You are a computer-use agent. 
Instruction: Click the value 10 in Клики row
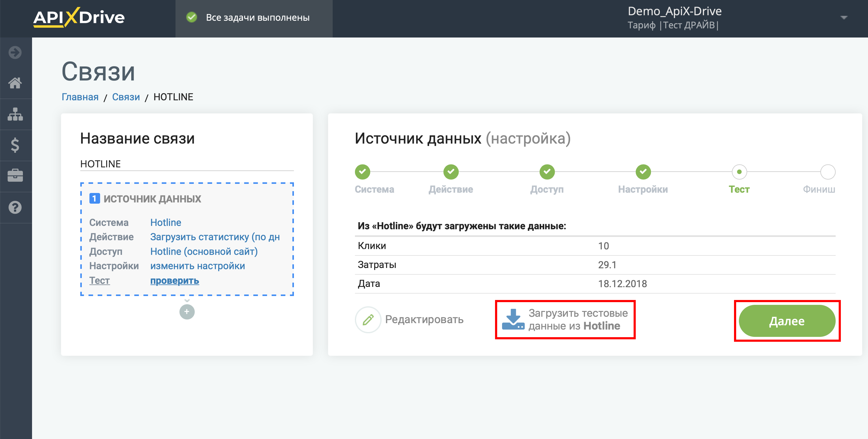[x=603, y=246]
